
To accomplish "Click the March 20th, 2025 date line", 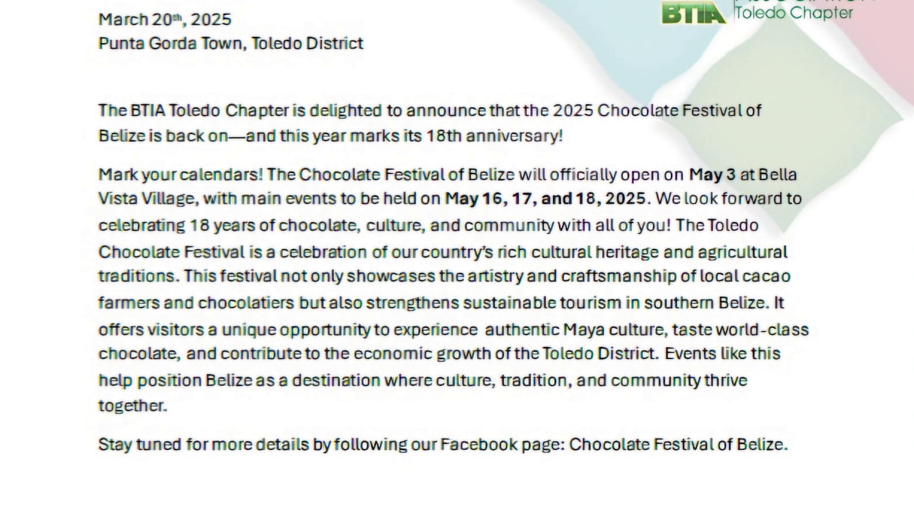I will coord(165,20).
